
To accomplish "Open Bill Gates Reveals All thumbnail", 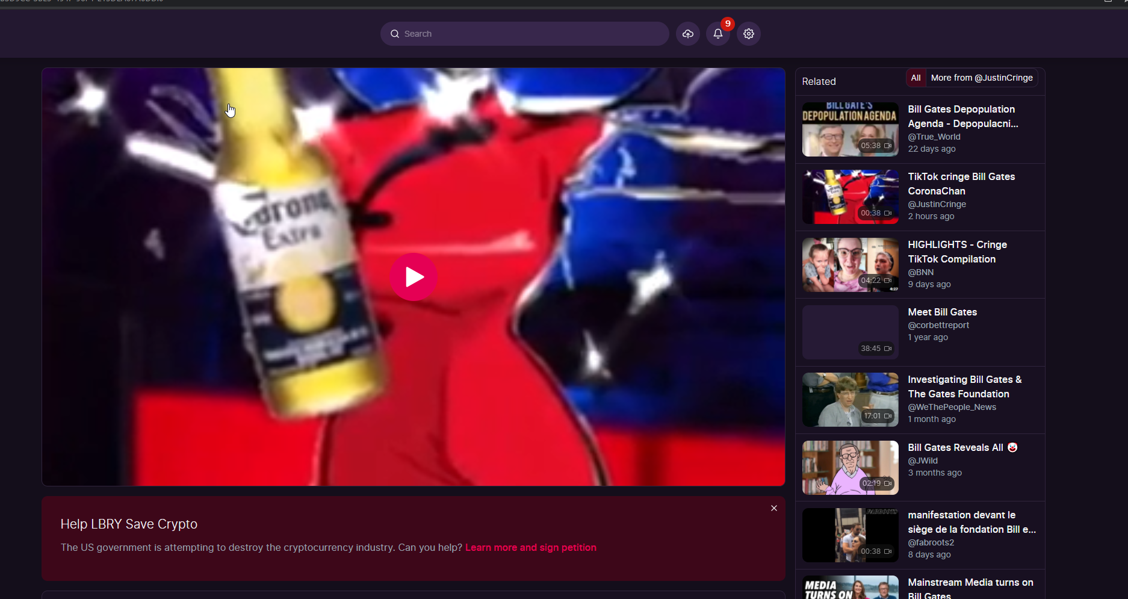I will tap(850, 468).
